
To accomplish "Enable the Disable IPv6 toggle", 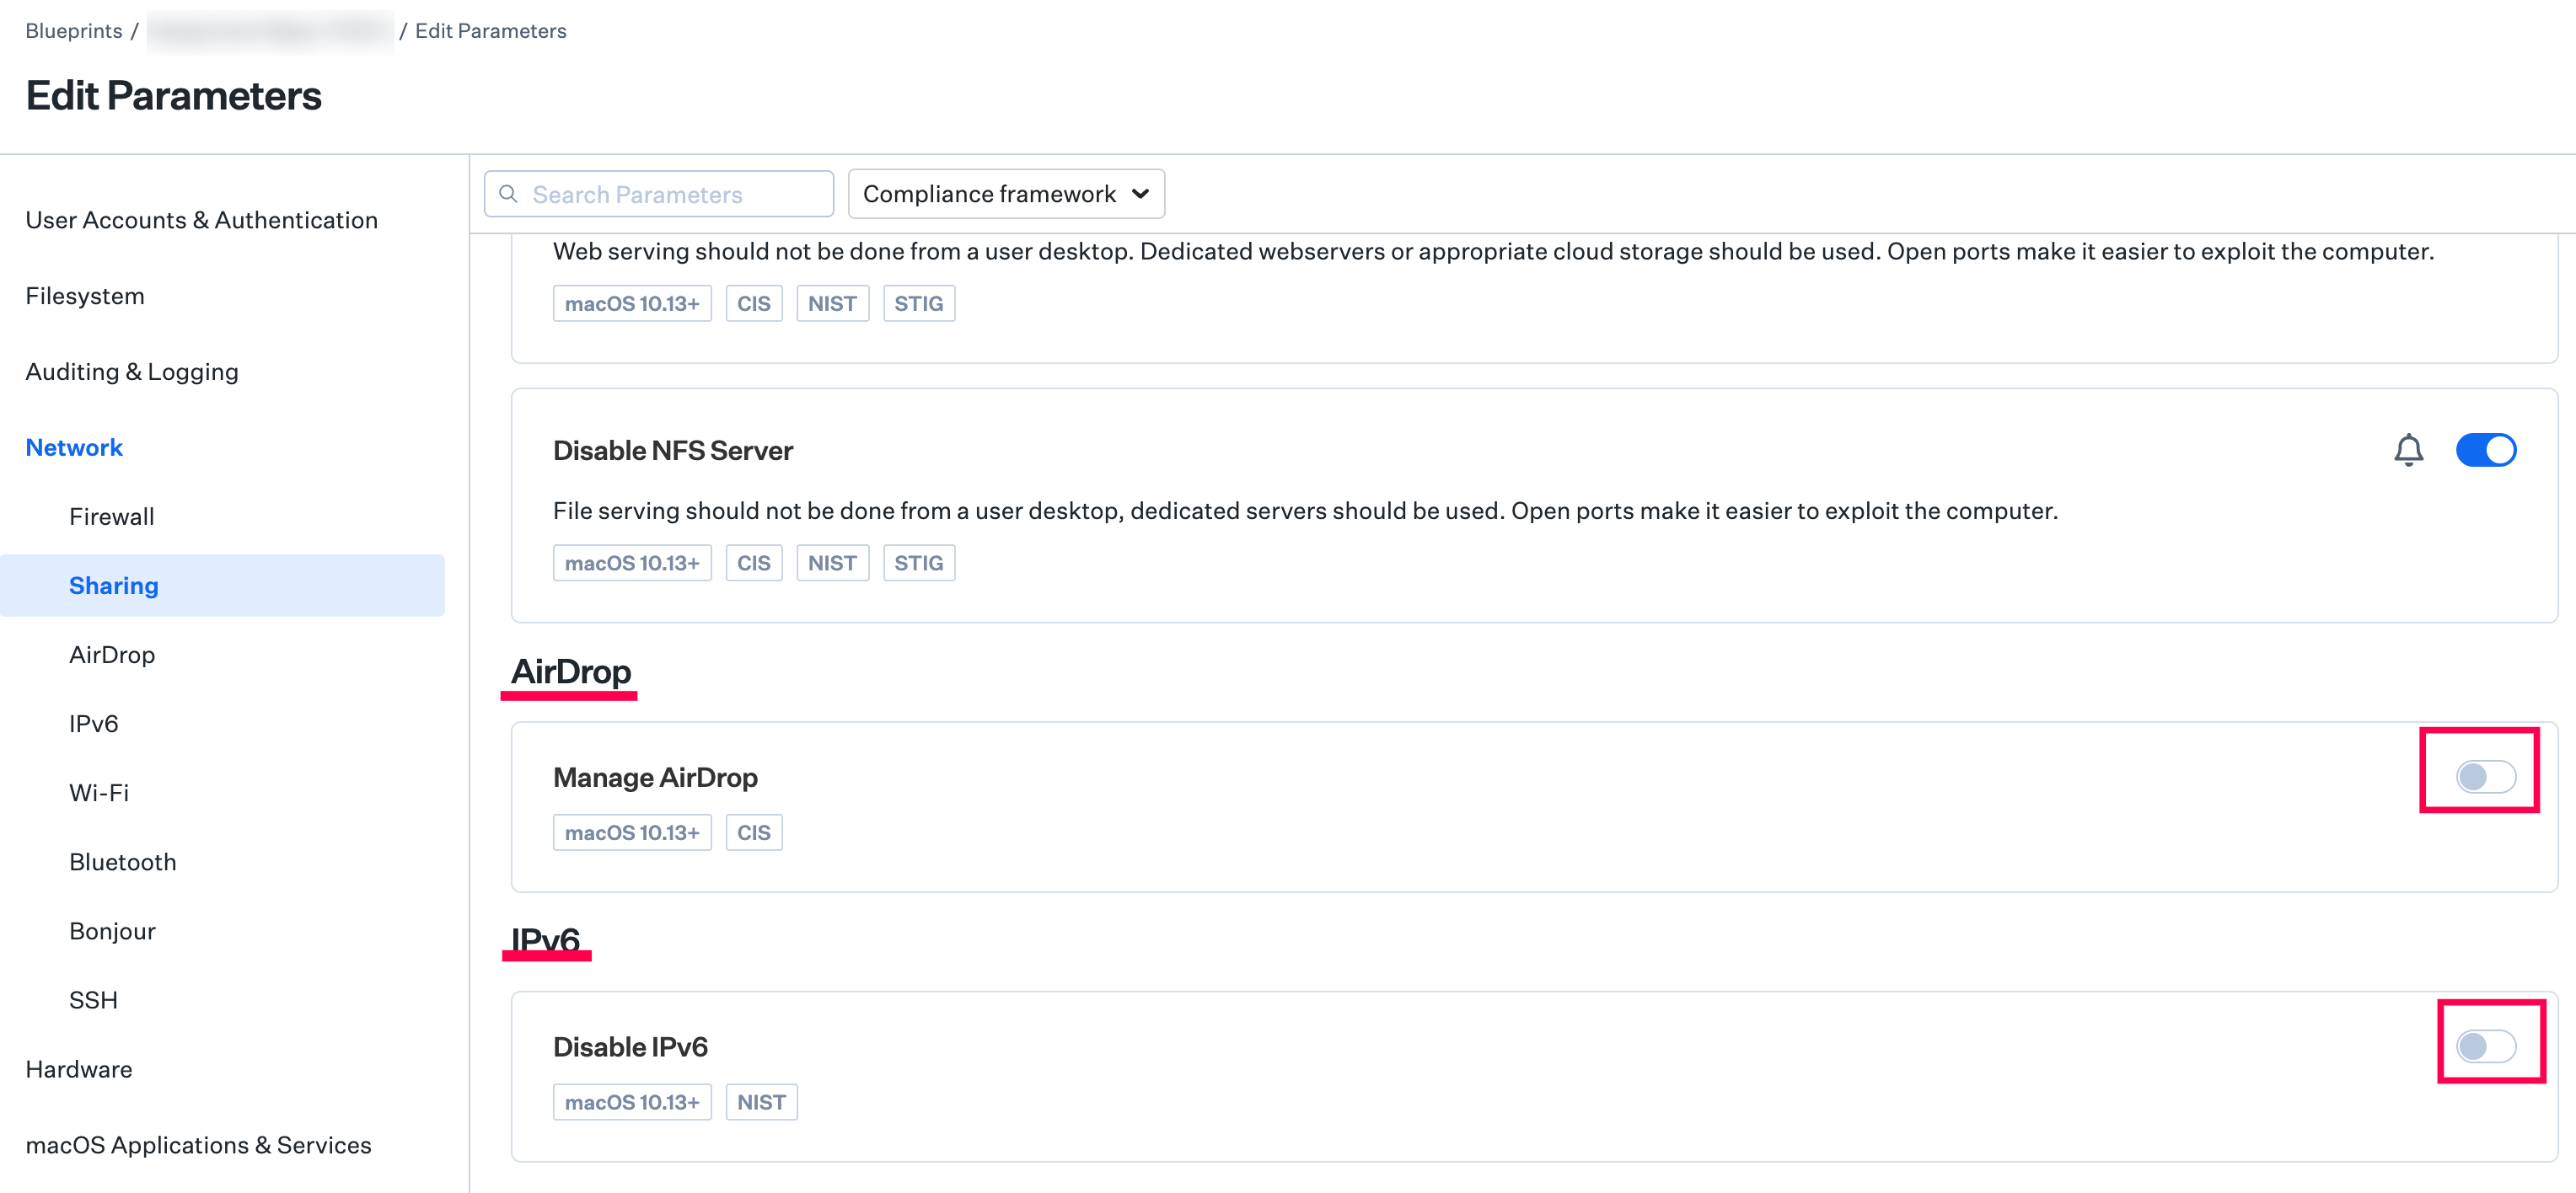I will [2485, 1046].
